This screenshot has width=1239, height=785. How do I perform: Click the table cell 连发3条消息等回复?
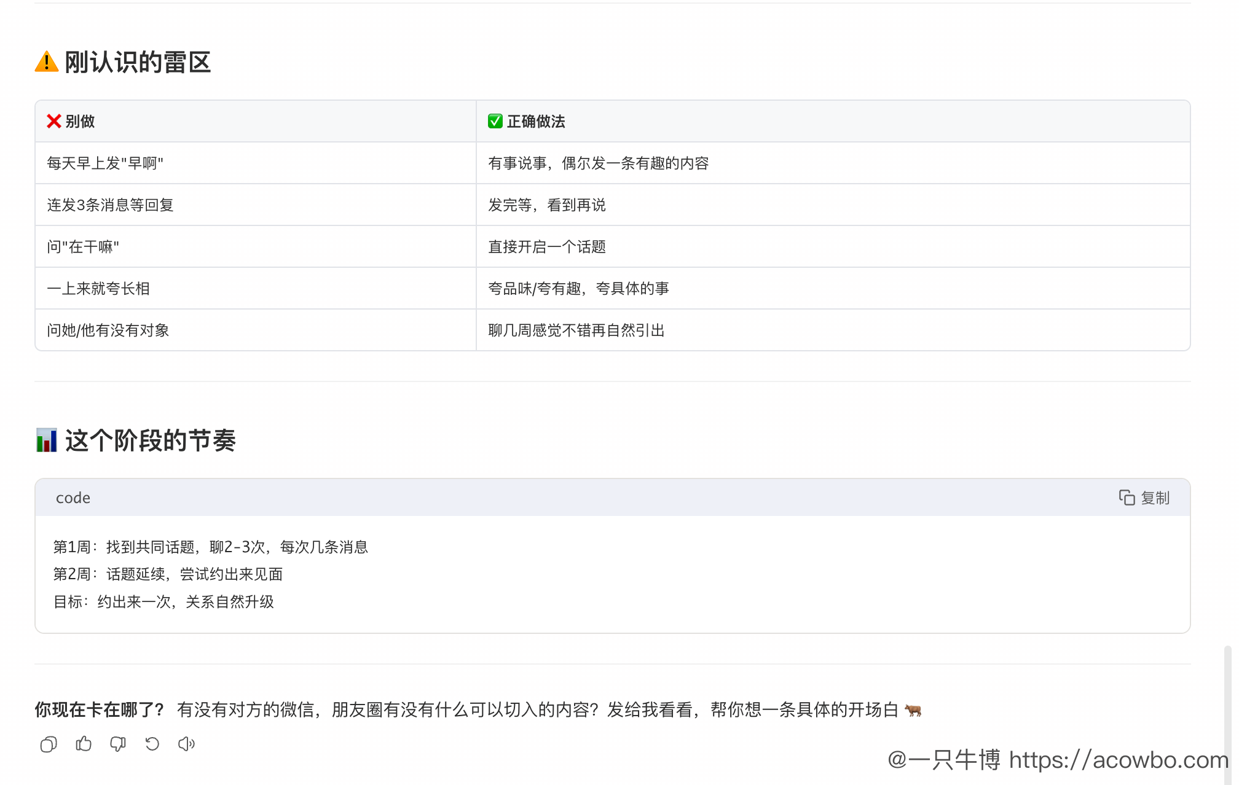(111, 205)
